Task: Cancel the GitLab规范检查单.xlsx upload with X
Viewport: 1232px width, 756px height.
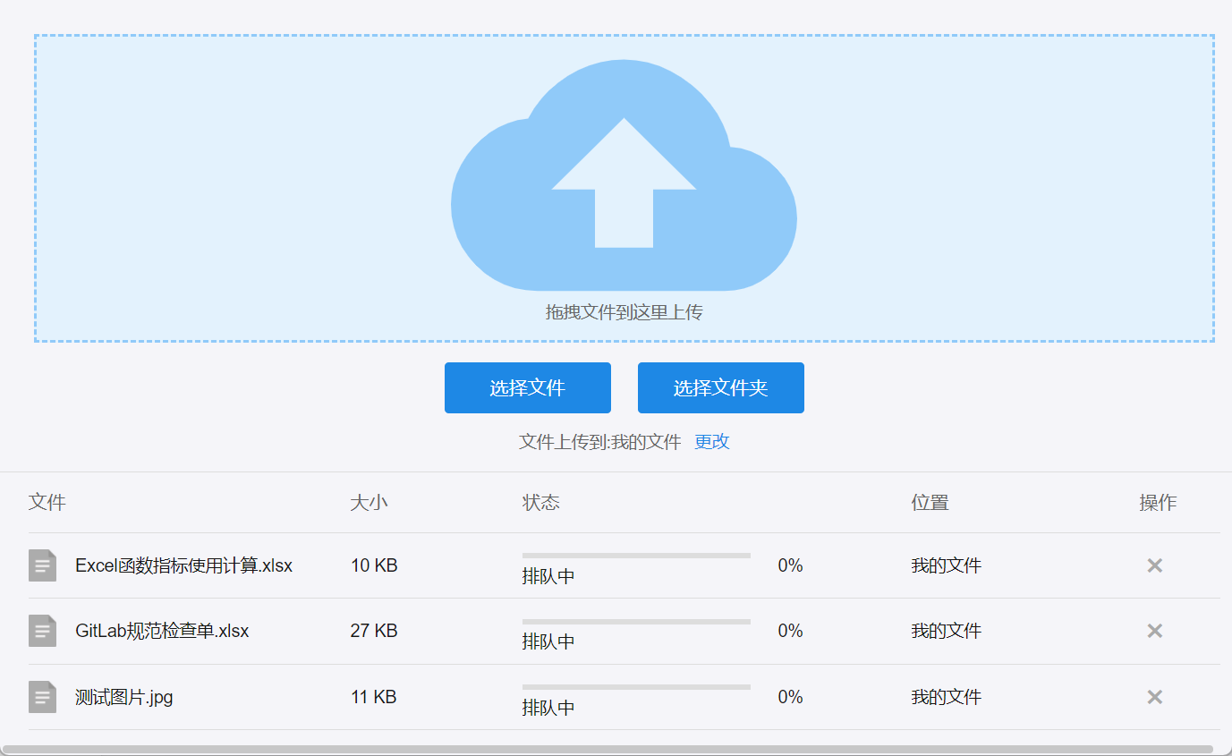Action: [x=1154, y=631]
